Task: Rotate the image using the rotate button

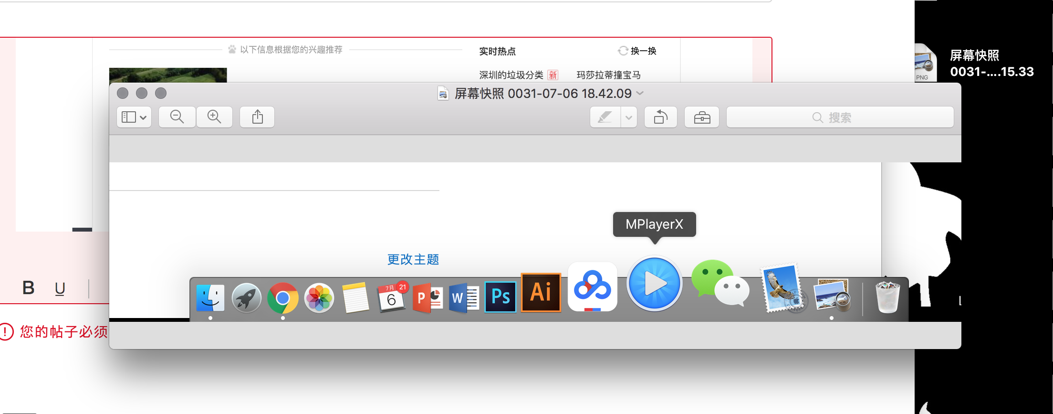Action: (x=660, y=117)
